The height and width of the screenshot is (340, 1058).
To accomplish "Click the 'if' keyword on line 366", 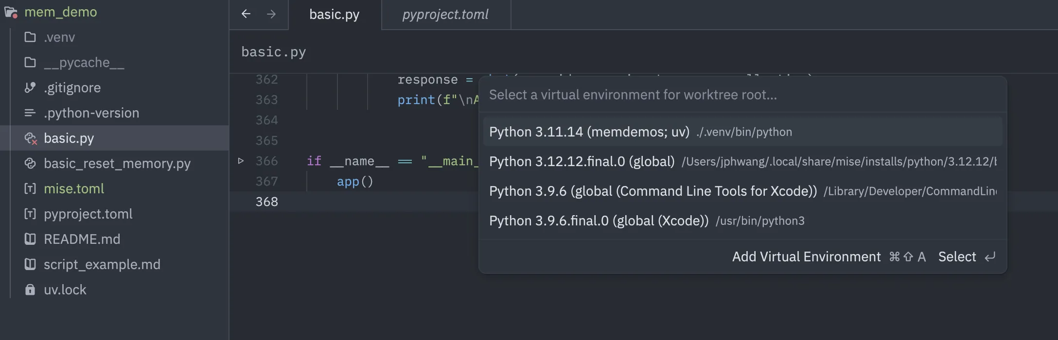I will (x=314, y=161).
